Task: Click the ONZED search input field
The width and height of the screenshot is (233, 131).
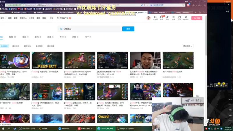Action: coord(90,29)
